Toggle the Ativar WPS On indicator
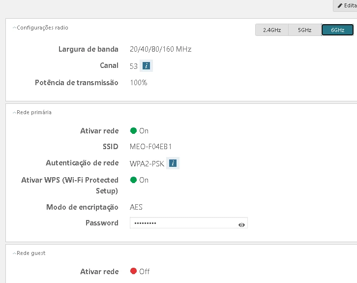Image resolution: width=357 pixels, height=283 pixels. (x=134, y=180)
